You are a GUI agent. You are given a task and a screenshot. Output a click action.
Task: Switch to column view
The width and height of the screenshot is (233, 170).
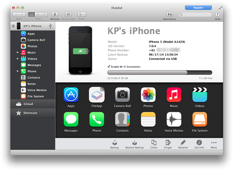click(x=44, y=15)
